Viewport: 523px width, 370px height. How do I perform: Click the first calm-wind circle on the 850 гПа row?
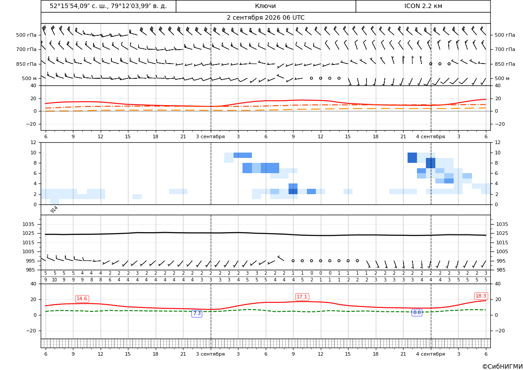[x=430, y=64]
